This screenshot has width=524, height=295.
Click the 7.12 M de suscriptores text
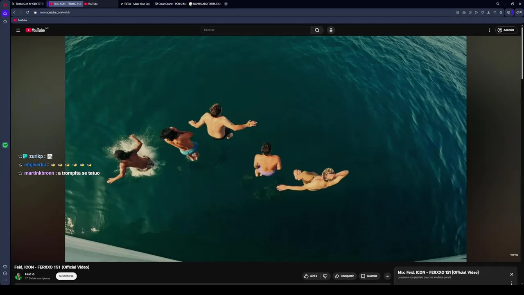38,279
